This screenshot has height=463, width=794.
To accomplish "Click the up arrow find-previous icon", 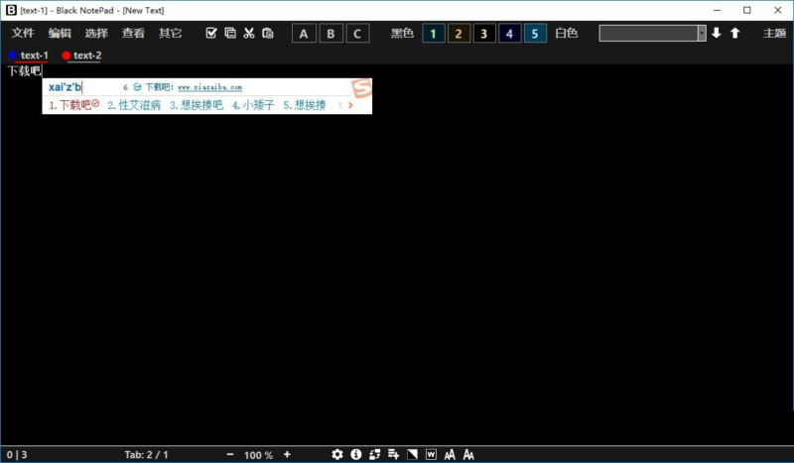I will (734, 34).
